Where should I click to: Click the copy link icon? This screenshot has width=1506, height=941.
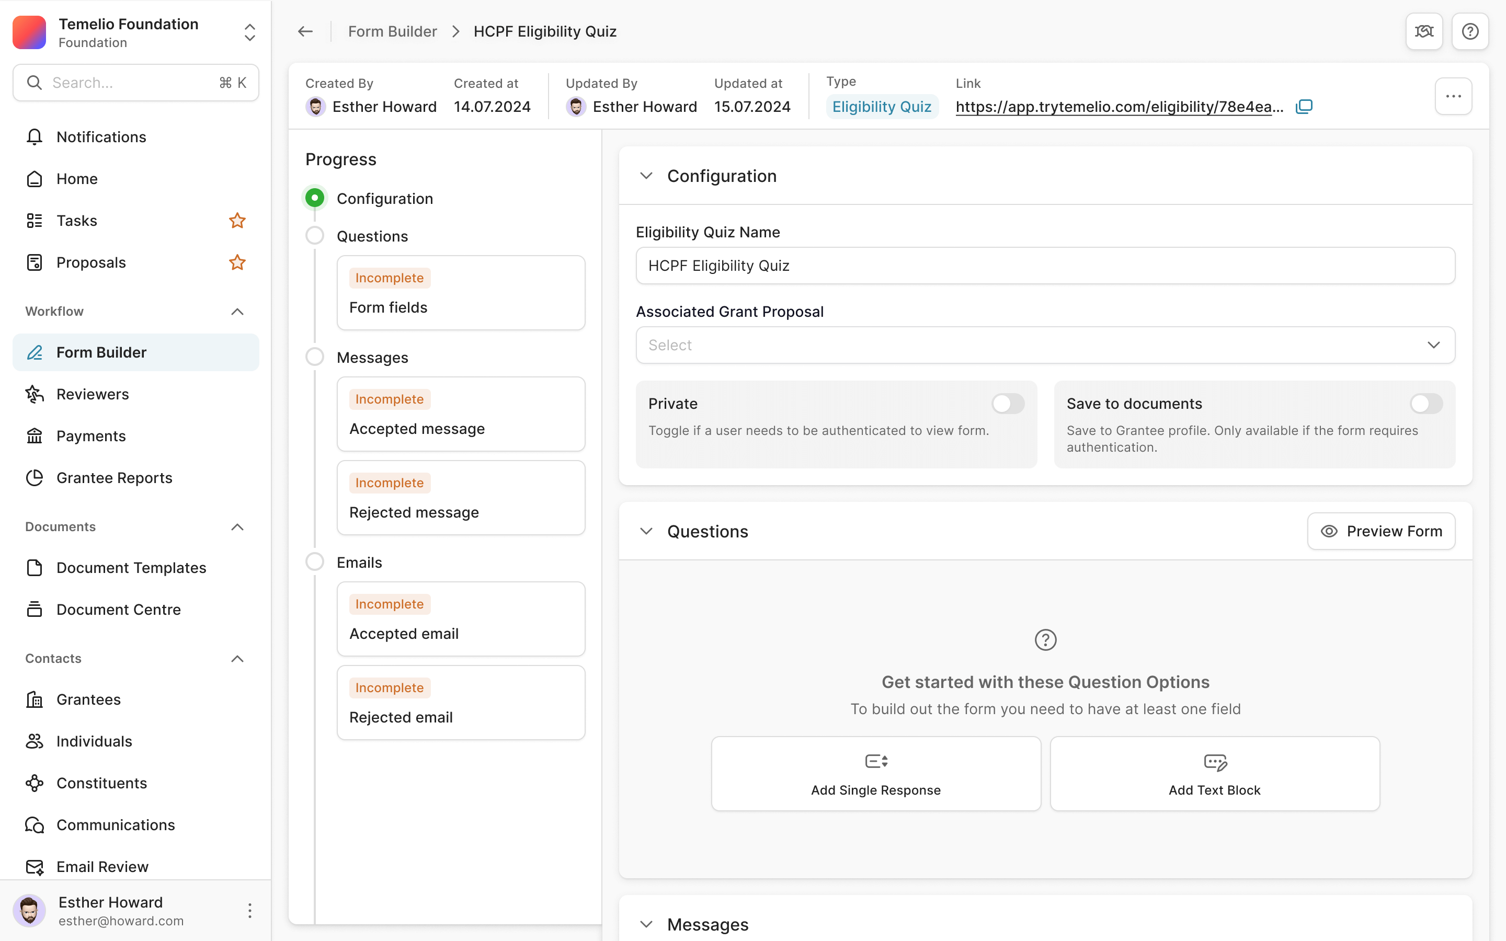pyautogui.click(x=1304, y=107)
